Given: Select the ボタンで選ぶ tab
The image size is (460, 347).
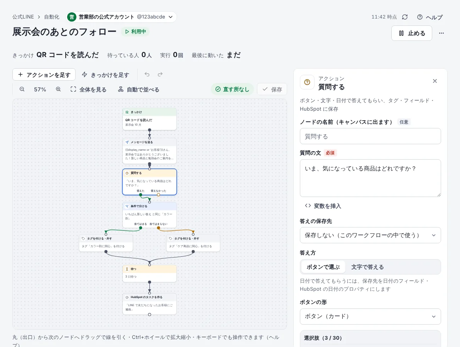Looking at the screenshot, I should 323,267.
